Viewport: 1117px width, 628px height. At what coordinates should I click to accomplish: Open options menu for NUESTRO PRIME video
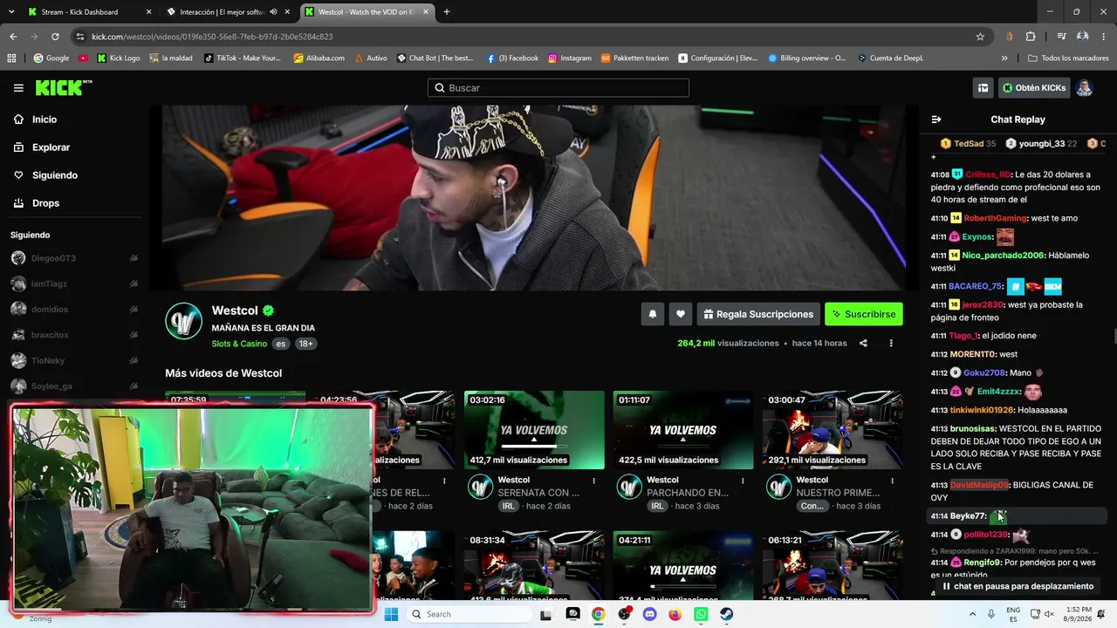(892, 481)
